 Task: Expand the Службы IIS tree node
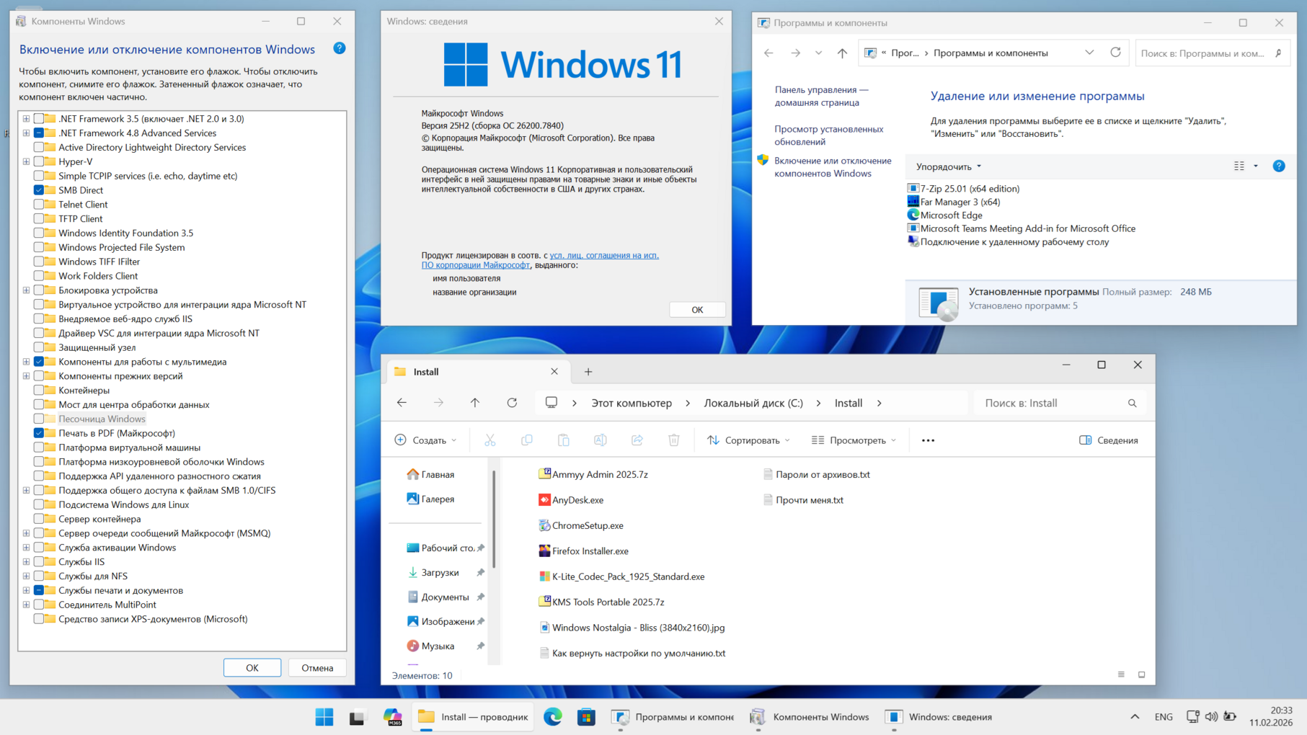(26, 562)
